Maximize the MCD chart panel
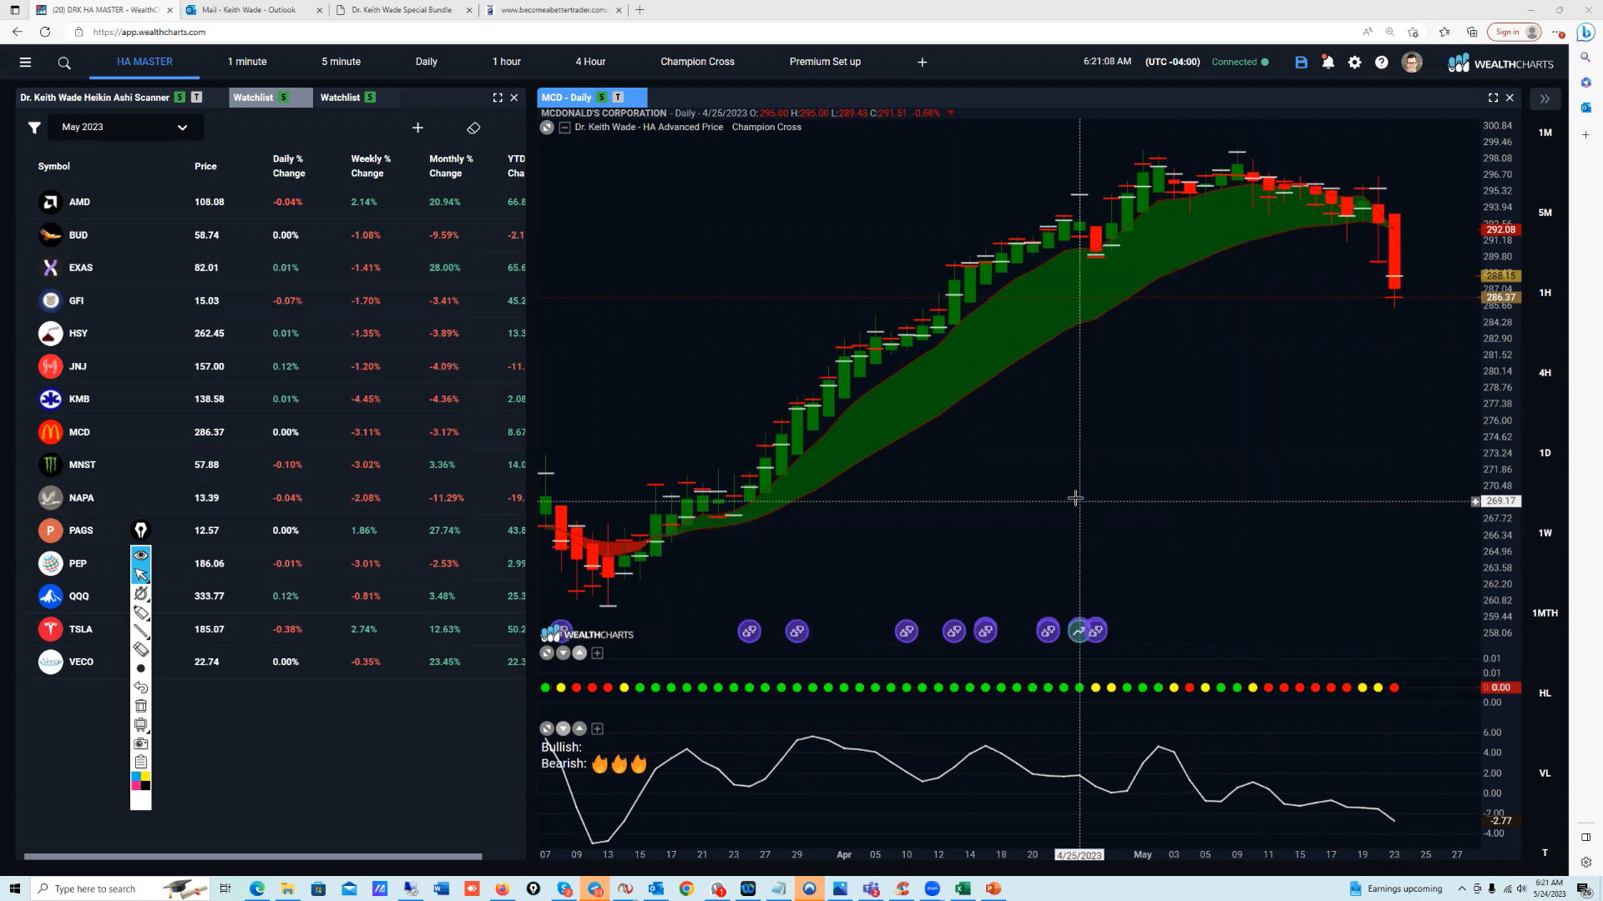Image resolution: width=1603 pixels, height=901 pixels. [x=1493, y=98]
